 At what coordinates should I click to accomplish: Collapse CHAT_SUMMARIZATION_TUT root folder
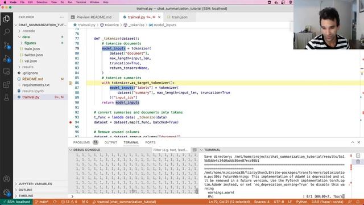[x=40, y=25]
